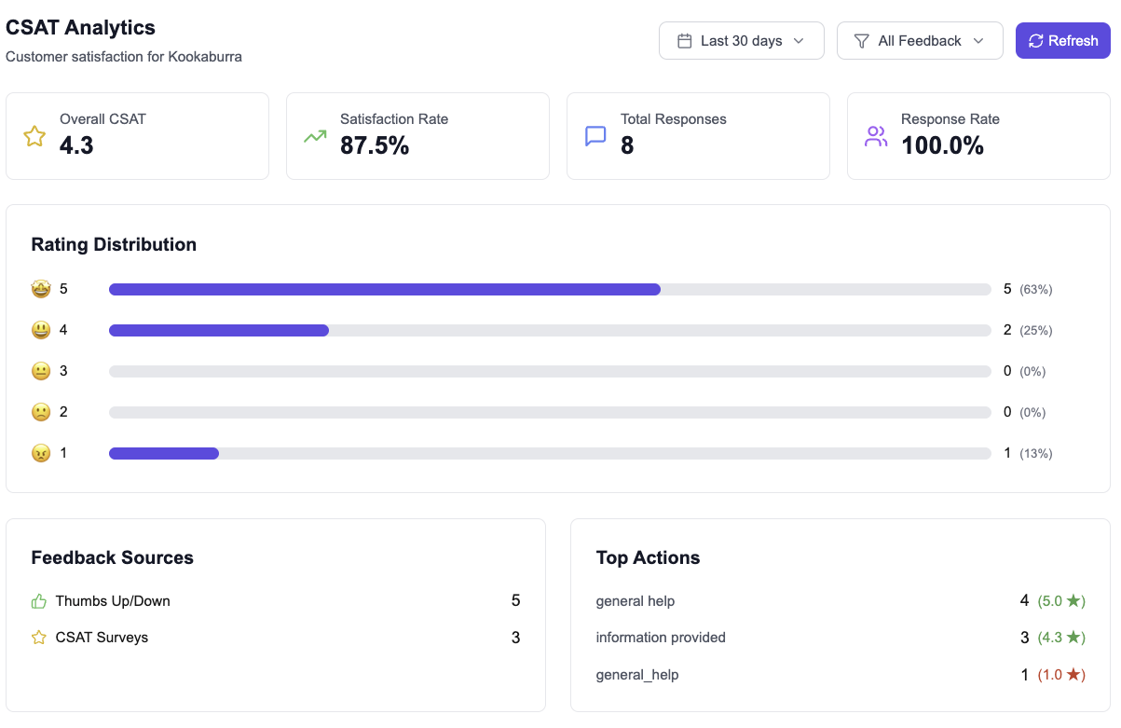
Task: Click the Thumbs Up/Down feedback source
Action: pyautogui.click(x=113, y=601)
